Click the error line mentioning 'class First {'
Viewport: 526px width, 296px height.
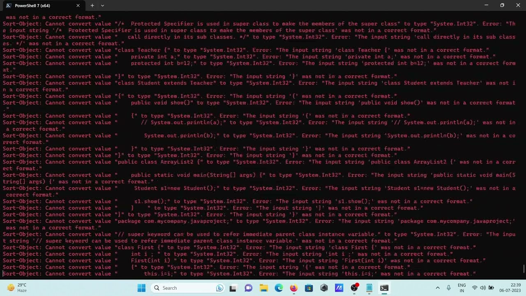pos(239,247)
